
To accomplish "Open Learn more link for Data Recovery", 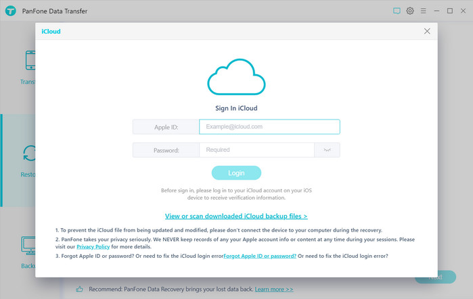I will pos(274,290).
